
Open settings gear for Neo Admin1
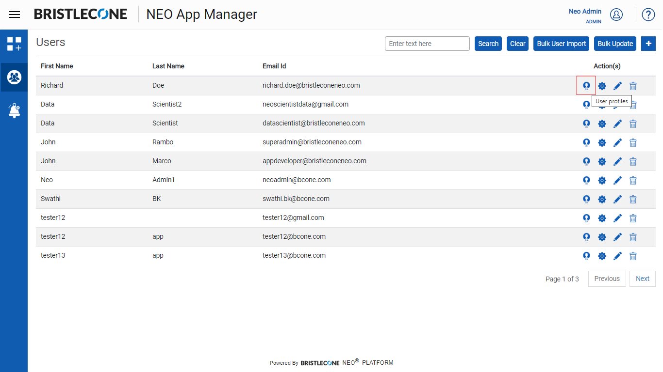tap(602, 180)
